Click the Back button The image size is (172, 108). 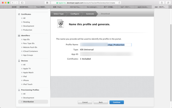click(101, 102)
